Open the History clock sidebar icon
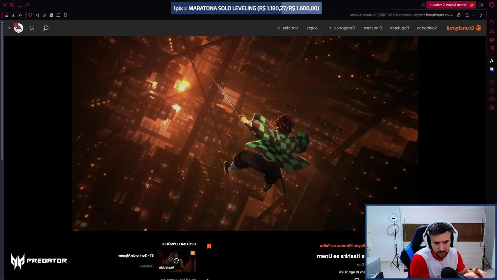The image size is (497, 280). pos(492,91)
